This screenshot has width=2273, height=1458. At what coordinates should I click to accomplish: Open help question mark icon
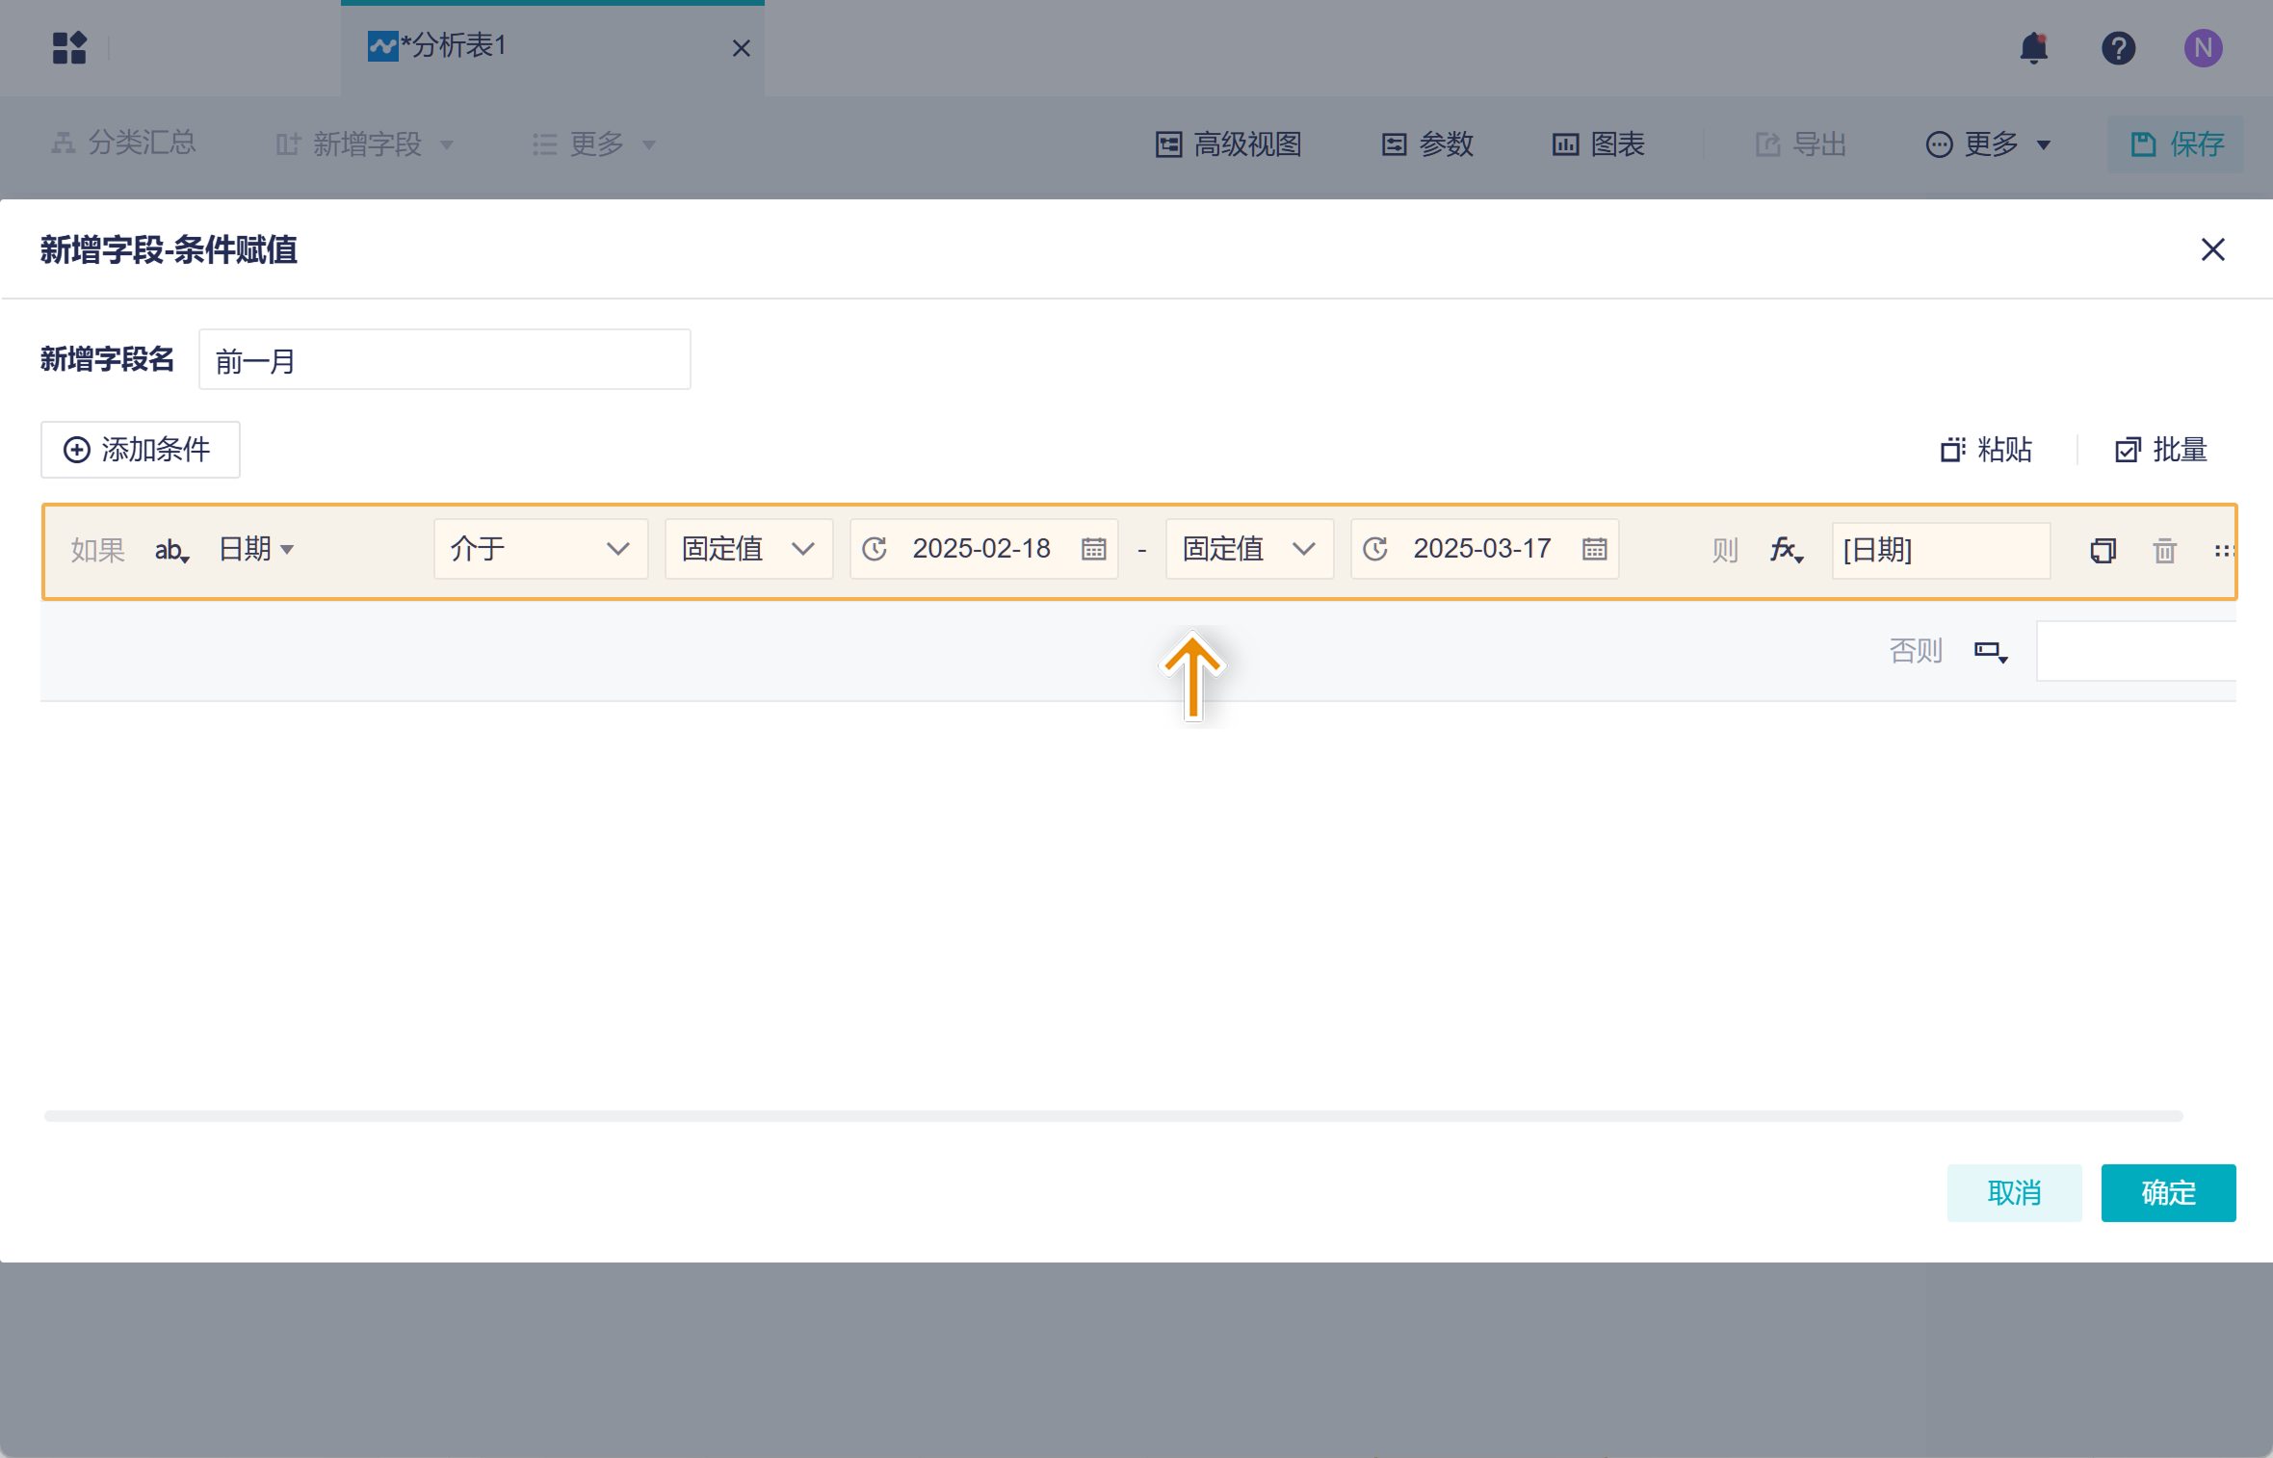pyautogui.click(x=2118, y=47)
